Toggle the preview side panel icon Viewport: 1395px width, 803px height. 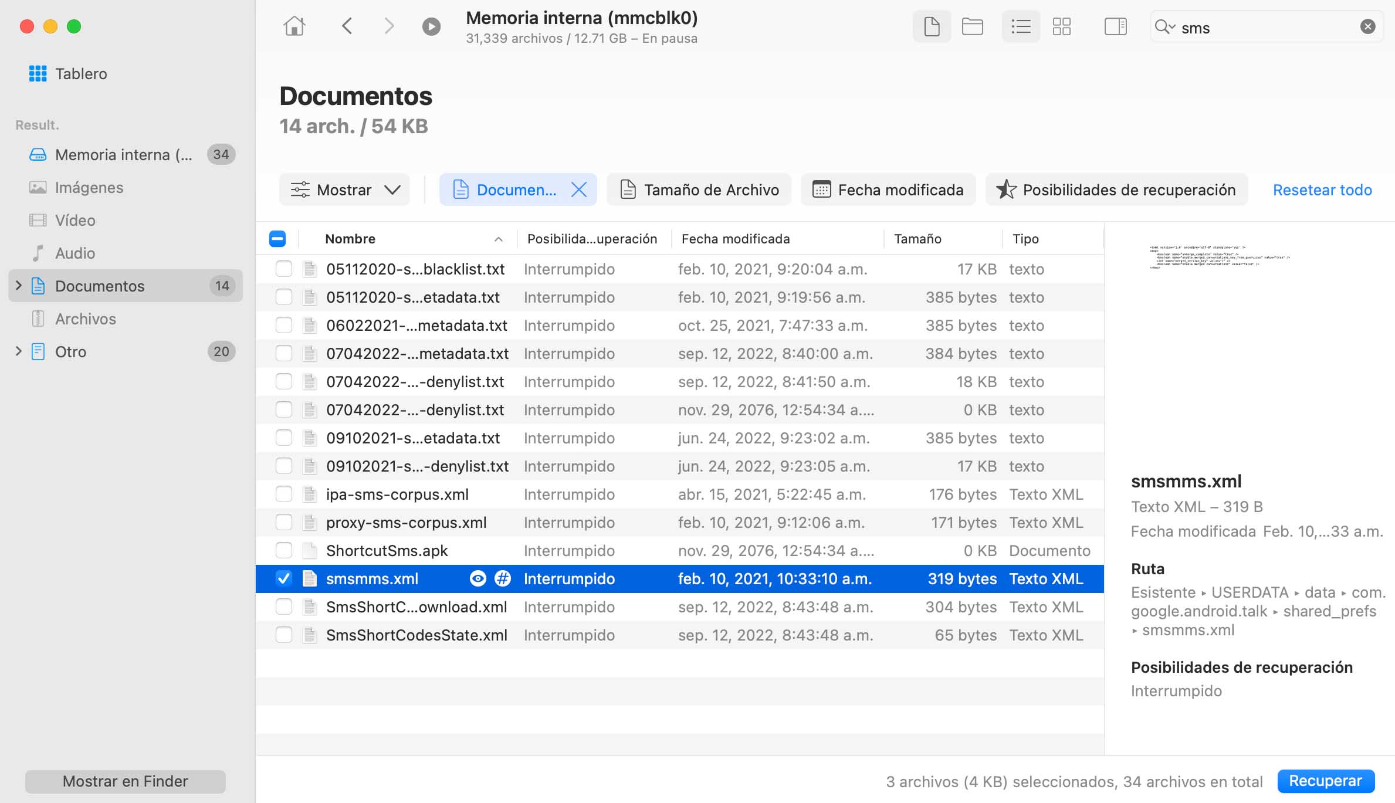point(1115,26)
